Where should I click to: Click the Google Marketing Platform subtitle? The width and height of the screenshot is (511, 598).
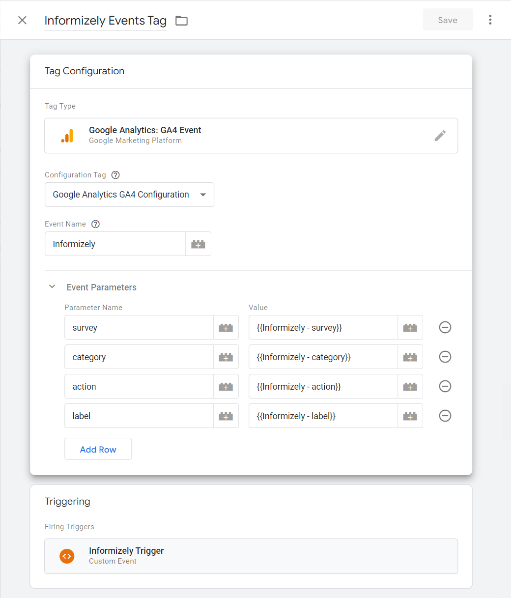click(x=135, y=141)
